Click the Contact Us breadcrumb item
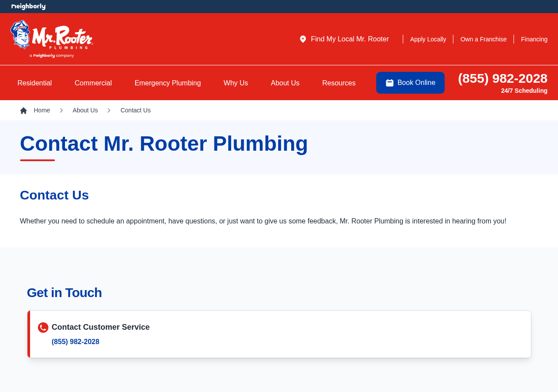This screenshot has height=392, width=558. click(136, 111)
